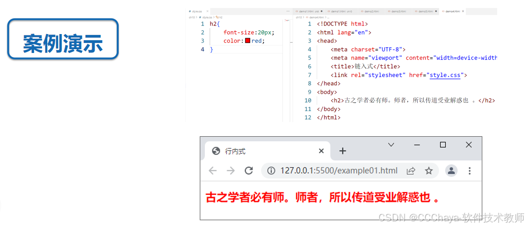Maximize the browser window
This screenshot has width=526, height=227.
point(443,145)
